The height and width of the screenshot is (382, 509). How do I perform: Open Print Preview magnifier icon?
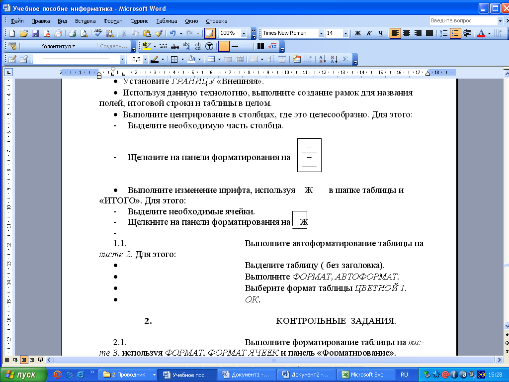click(84, 33)
